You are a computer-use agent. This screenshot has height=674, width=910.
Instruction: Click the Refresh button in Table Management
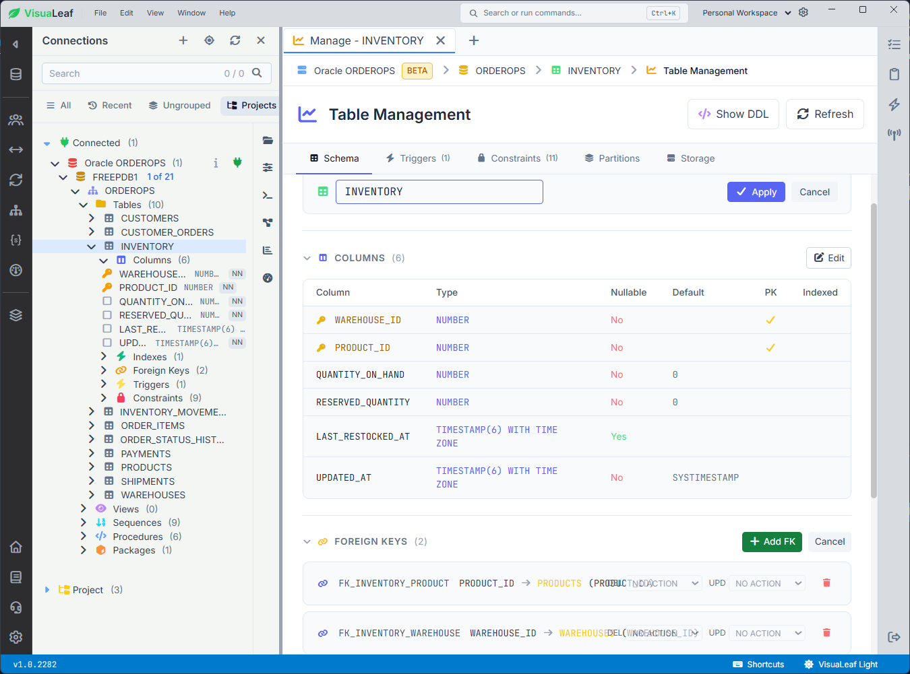(x=825, y=114)
